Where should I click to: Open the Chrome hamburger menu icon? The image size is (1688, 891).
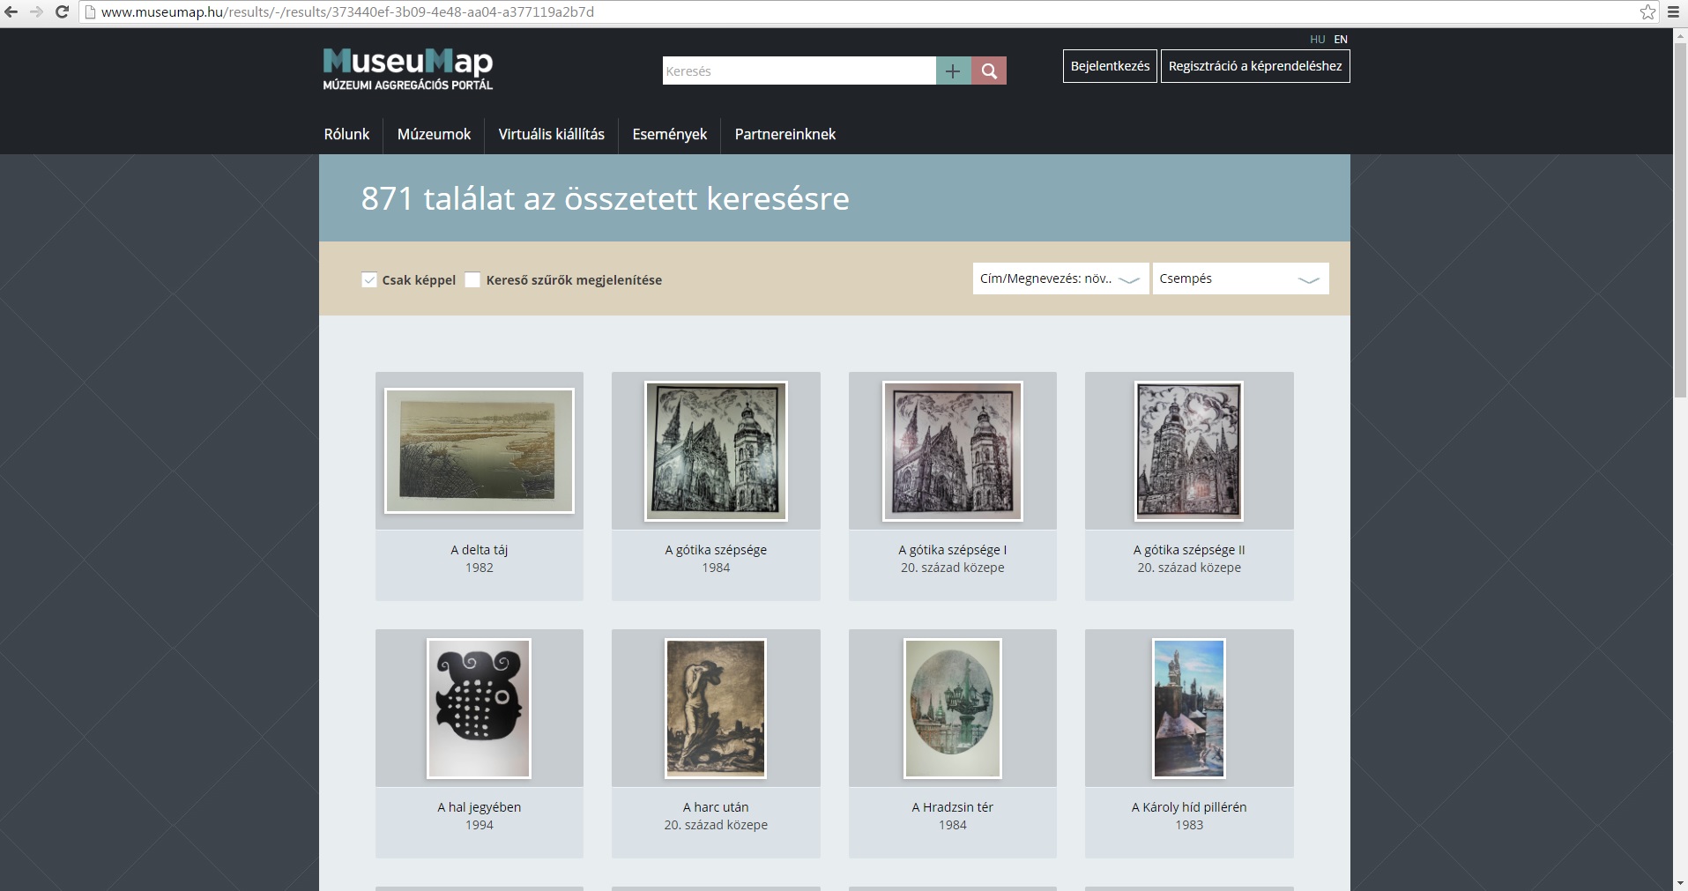pos(1673,12)
